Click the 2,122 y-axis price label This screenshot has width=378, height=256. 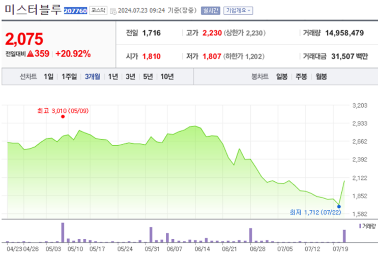pyautogui.click(x=360, y=178)
